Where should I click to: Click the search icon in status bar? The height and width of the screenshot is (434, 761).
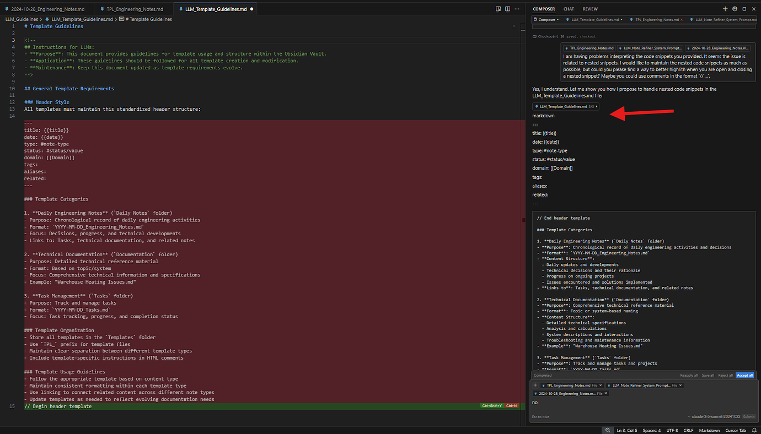(x=608, y=430)
